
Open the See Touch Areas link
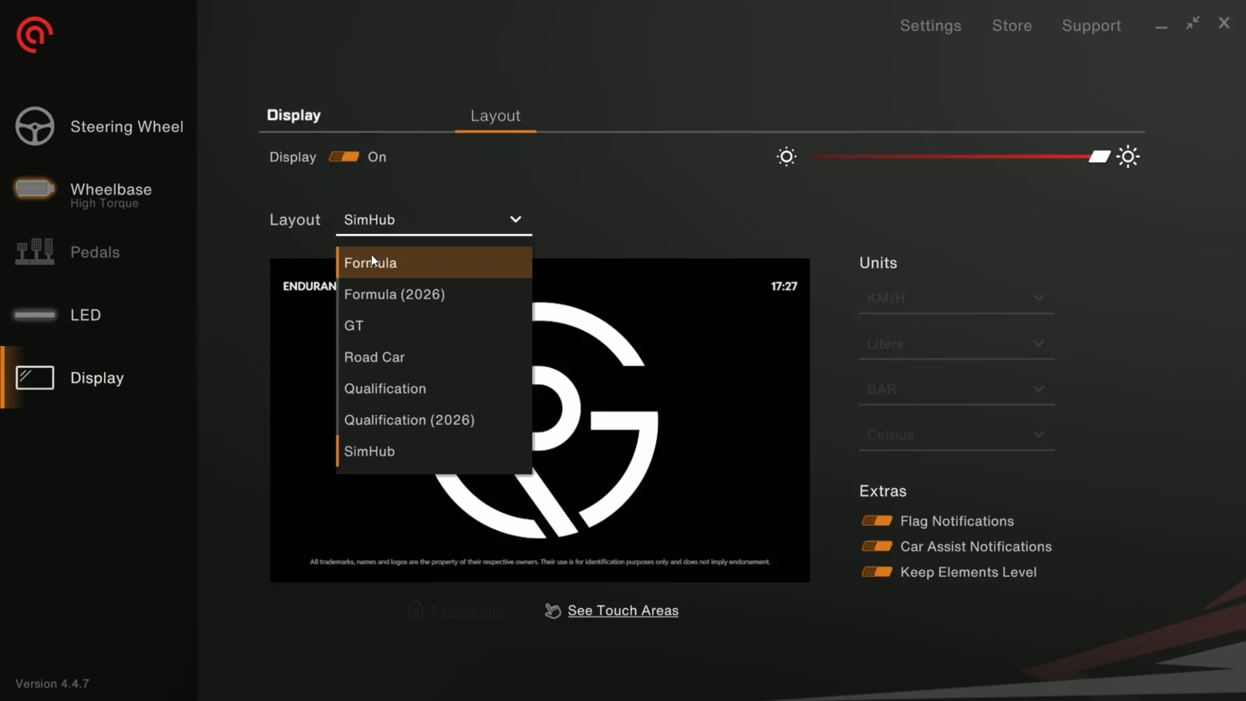pyautogui.click(x=622, y=610)
